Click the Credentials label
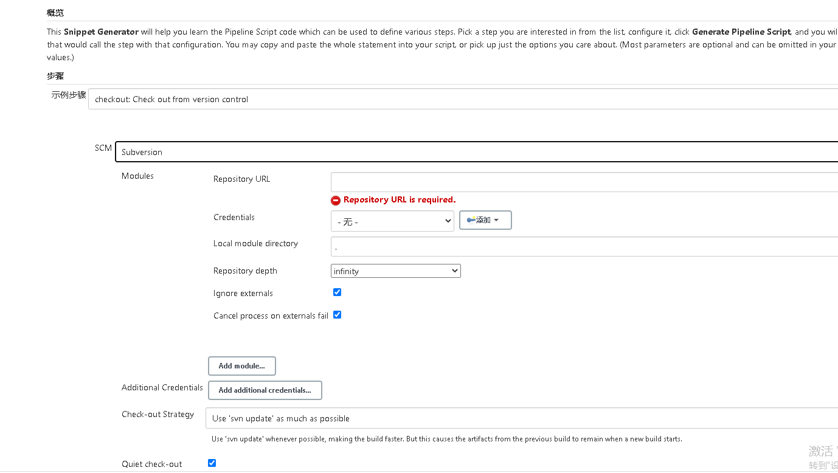 point(234,217)
